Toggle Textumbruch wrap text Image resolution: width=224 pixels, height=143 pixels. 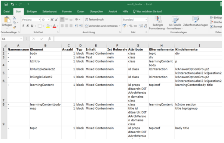pos(94,19)
